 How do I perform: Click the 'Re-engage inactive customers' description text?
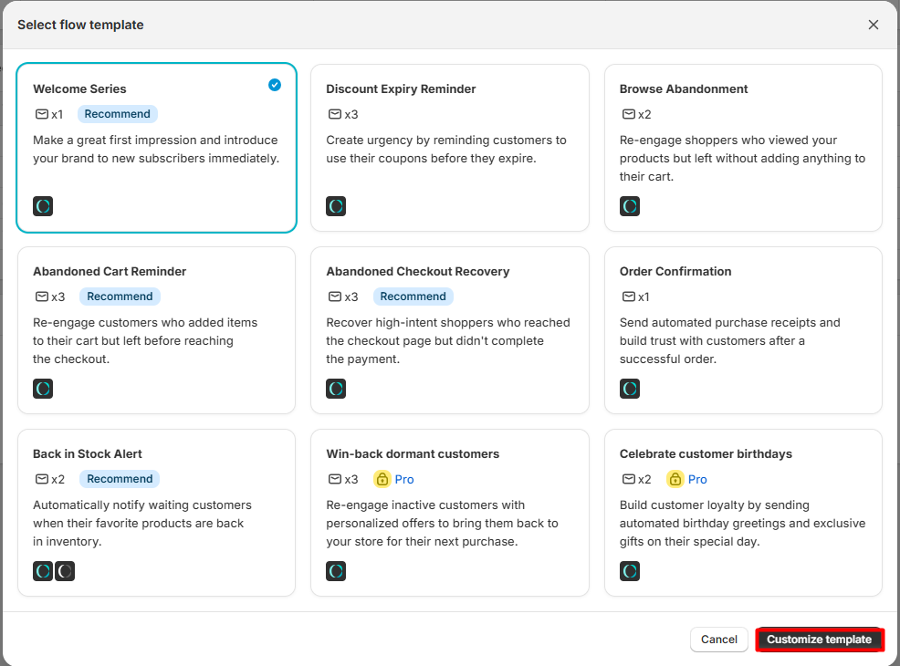(x=442, y=523)
